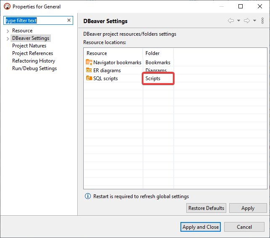Maximize the Properties for General window

[x=241, y=6]
